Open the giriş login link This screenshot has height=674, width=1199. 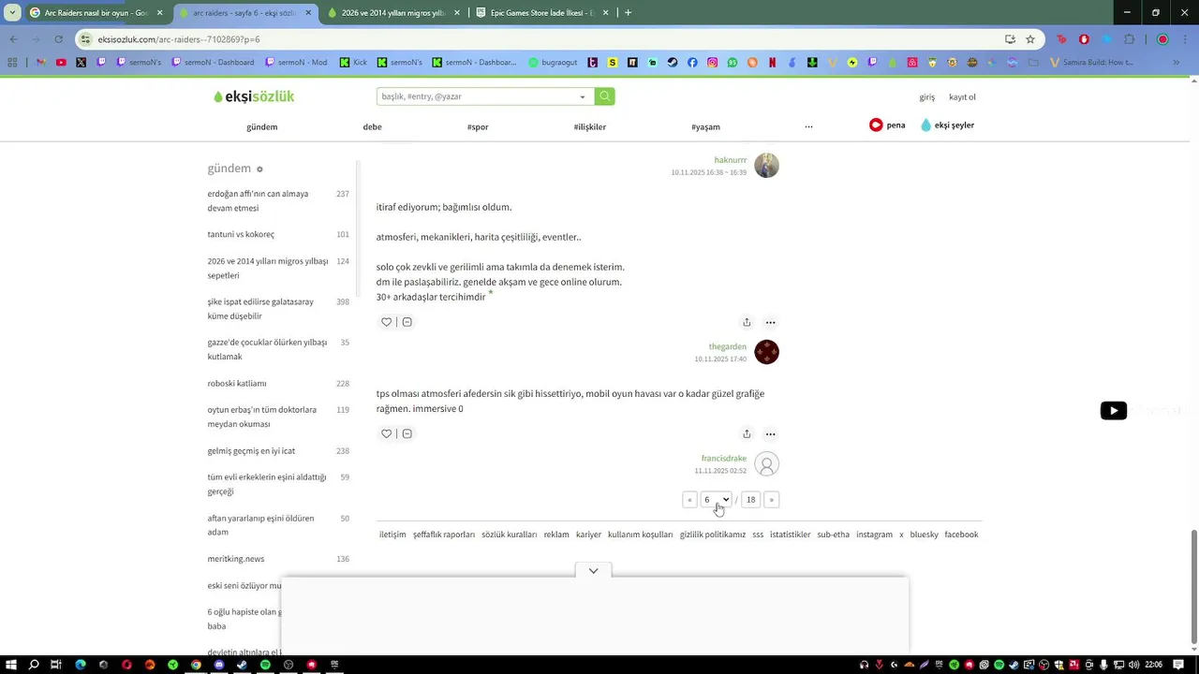[926, 97]
